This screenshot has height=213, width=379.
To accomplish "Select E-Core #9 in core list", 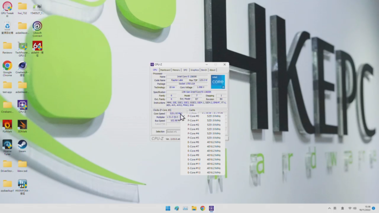I will click(203, 155).
